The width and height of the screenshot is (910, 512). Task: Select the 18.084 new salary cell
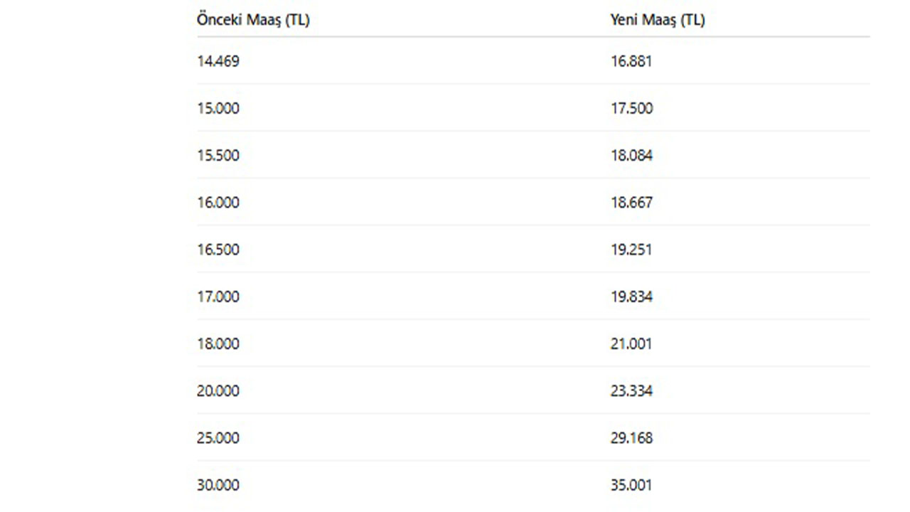(x=631, y=155)
